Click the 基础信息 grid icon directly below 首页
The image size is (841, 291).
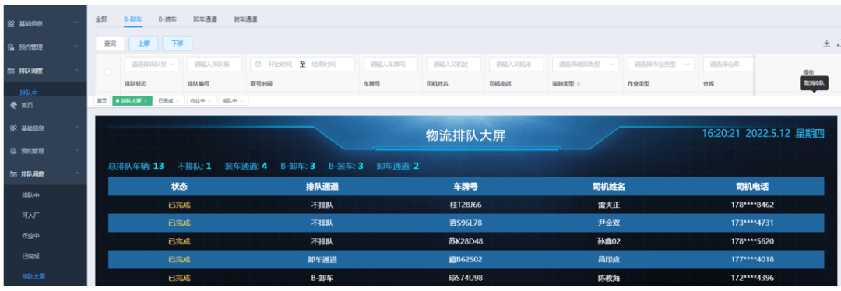13,128
